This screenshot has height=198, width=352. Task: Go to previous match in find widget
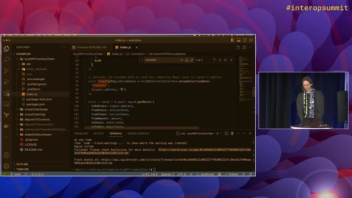point(214,60)
